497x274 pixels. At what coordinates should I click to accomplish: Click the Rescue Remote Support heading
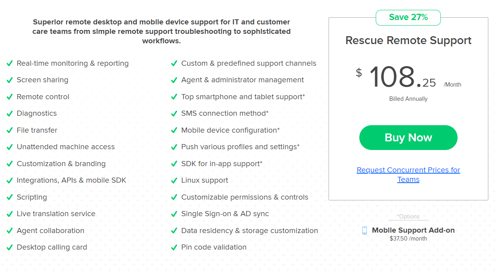(x=408, y=41)
